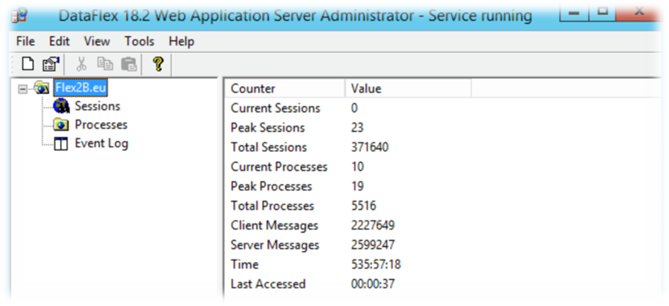Open the File menu
Image resolution: width=669 pixels, height=306 pixels.
coord(26,41)
